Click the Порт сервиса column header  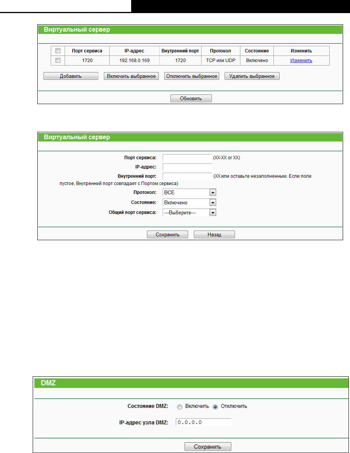point(87,51)
